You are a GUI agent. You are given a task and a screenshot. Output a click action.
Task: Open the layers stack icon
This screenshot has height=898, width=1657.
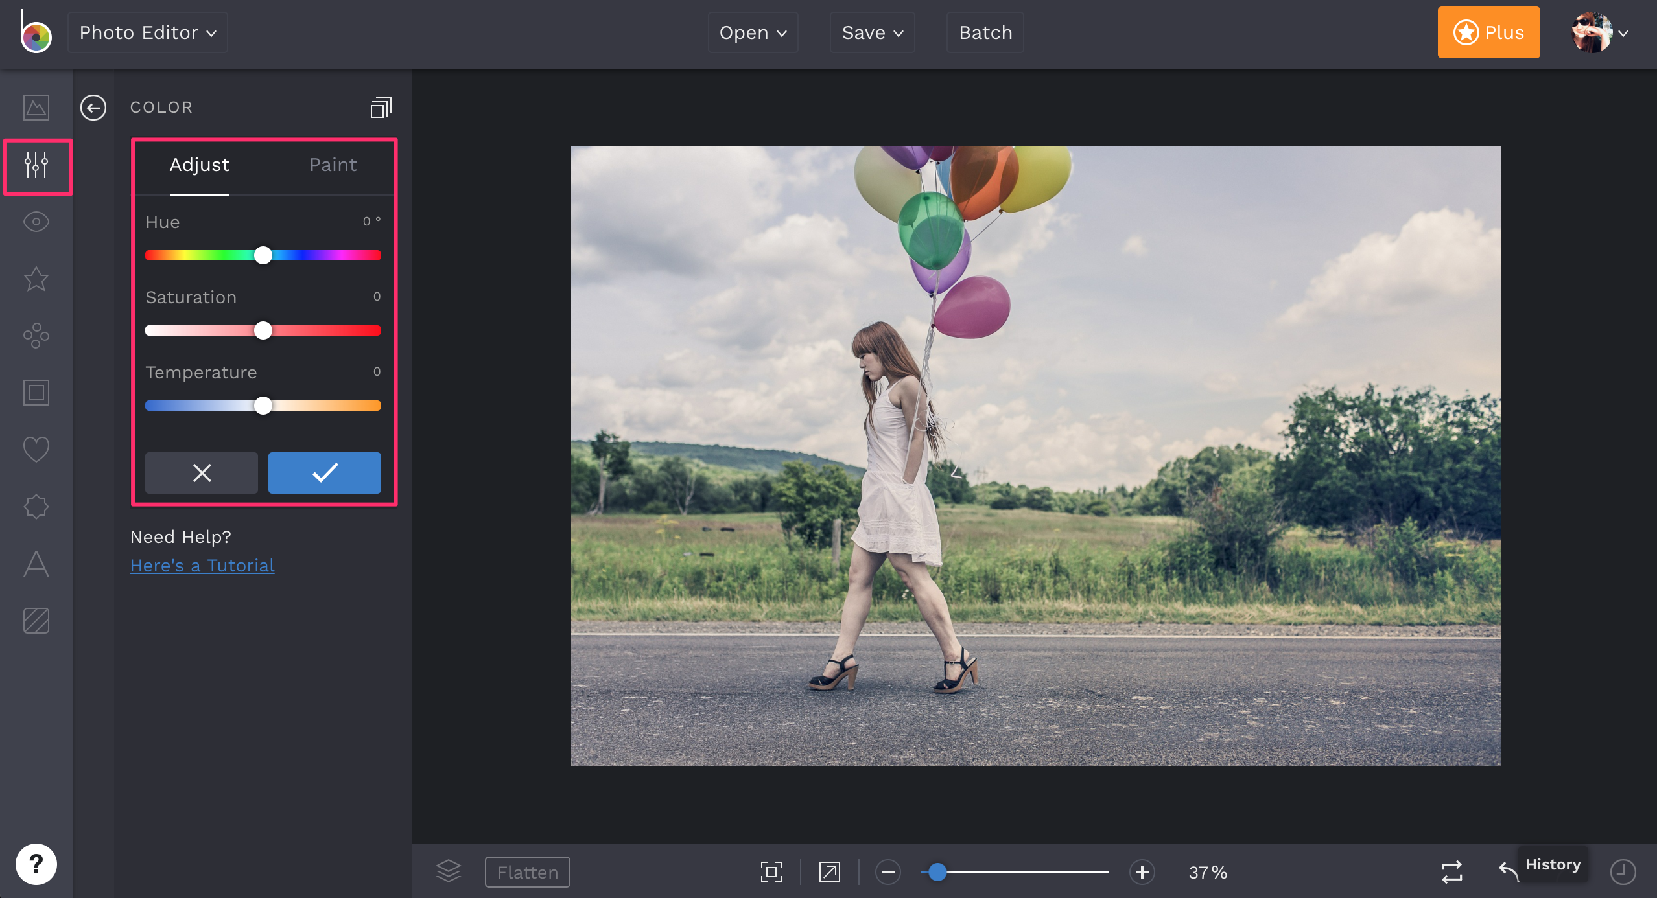[449, 871]
